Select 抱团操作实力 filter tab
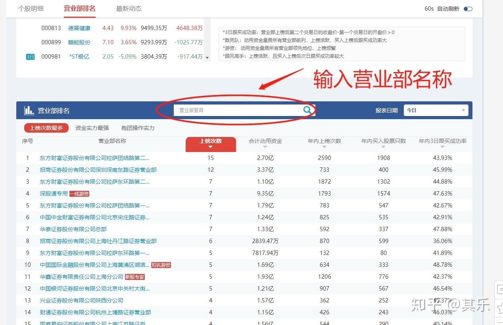503x325 pixels. 138,128
